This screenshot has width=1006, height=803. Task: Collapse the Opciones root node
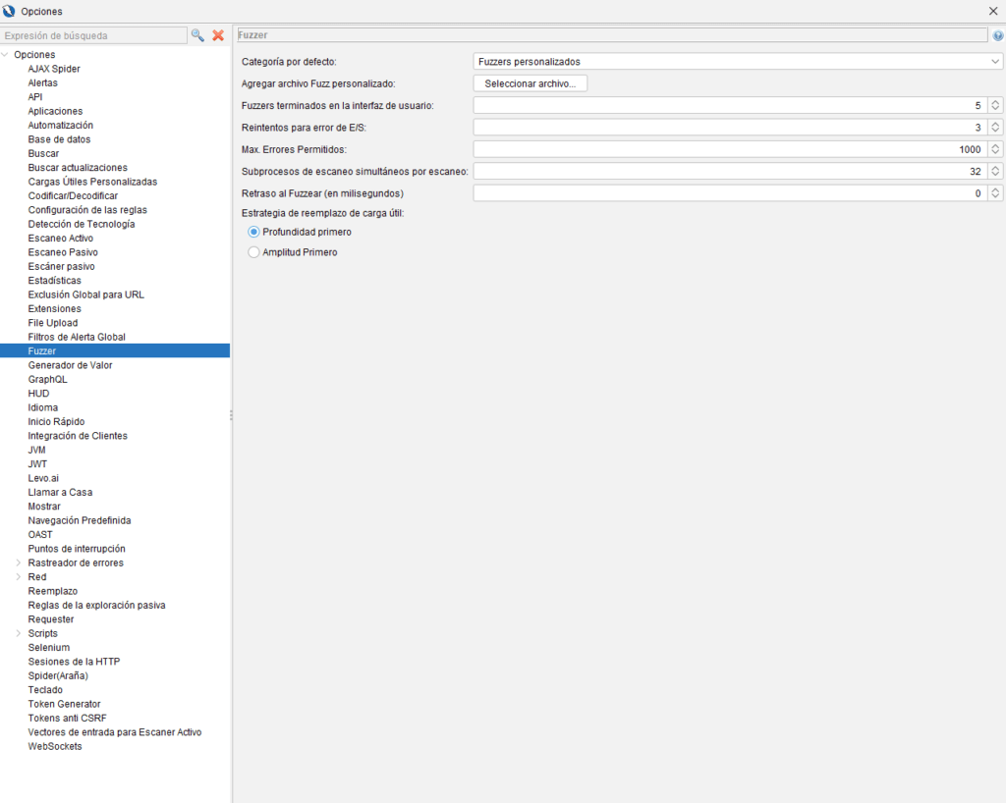pyautogui.click(x=6, y=55)
